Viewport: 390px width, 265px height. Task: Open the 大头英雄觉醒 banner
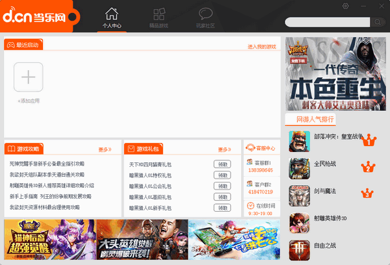[x=142, y=240]
